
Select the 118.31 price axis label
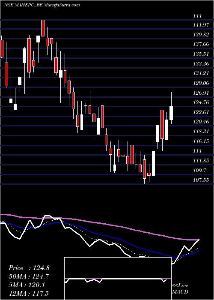(202, 132)
